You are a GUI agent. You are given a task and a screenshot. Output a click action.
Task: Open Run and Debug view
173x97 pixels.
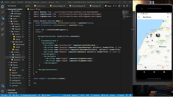pos(3,24)
